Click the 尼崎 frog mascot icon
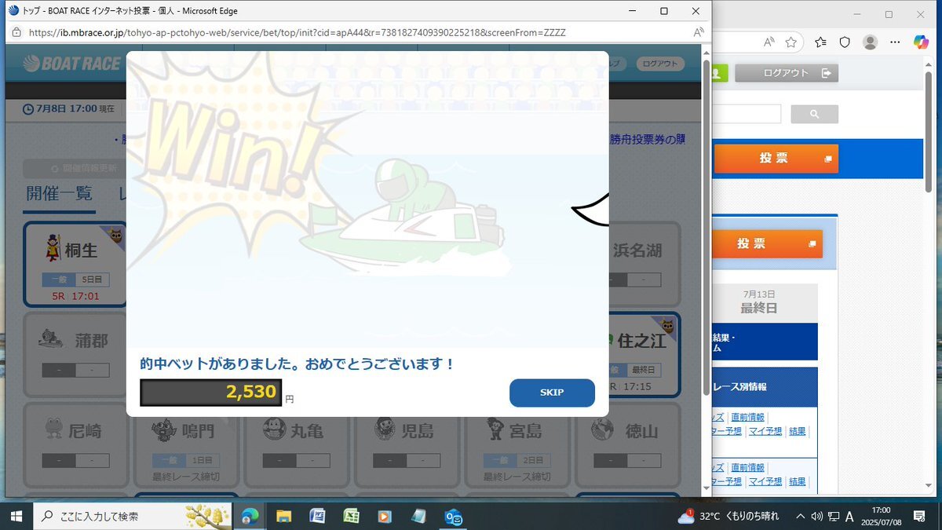 click(54, 429)
